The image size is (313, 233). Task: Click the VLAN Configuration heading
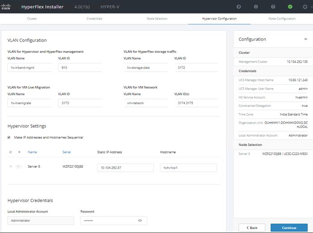(x=27, y=40)
